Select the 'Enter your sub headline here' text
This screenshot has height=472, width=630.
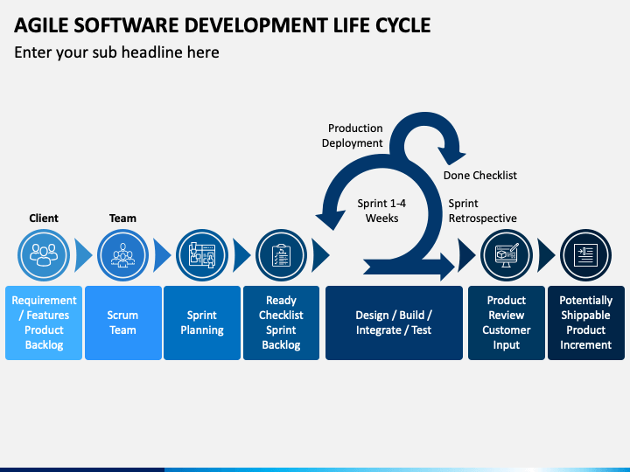coord(116,52)
